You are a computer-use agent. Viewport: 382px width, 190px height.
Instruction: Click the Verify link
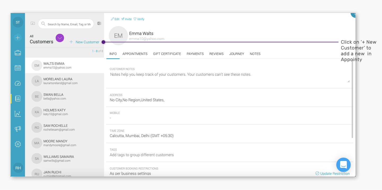(x=139, y=19)
